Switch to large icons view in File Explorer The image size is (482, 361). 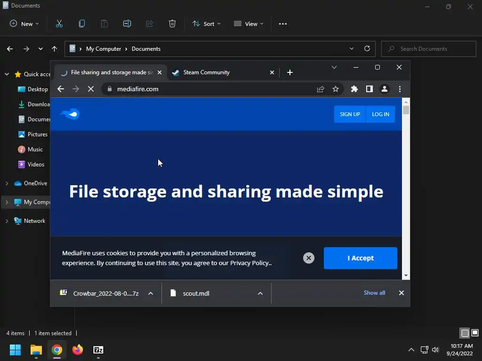coord(475,333)
